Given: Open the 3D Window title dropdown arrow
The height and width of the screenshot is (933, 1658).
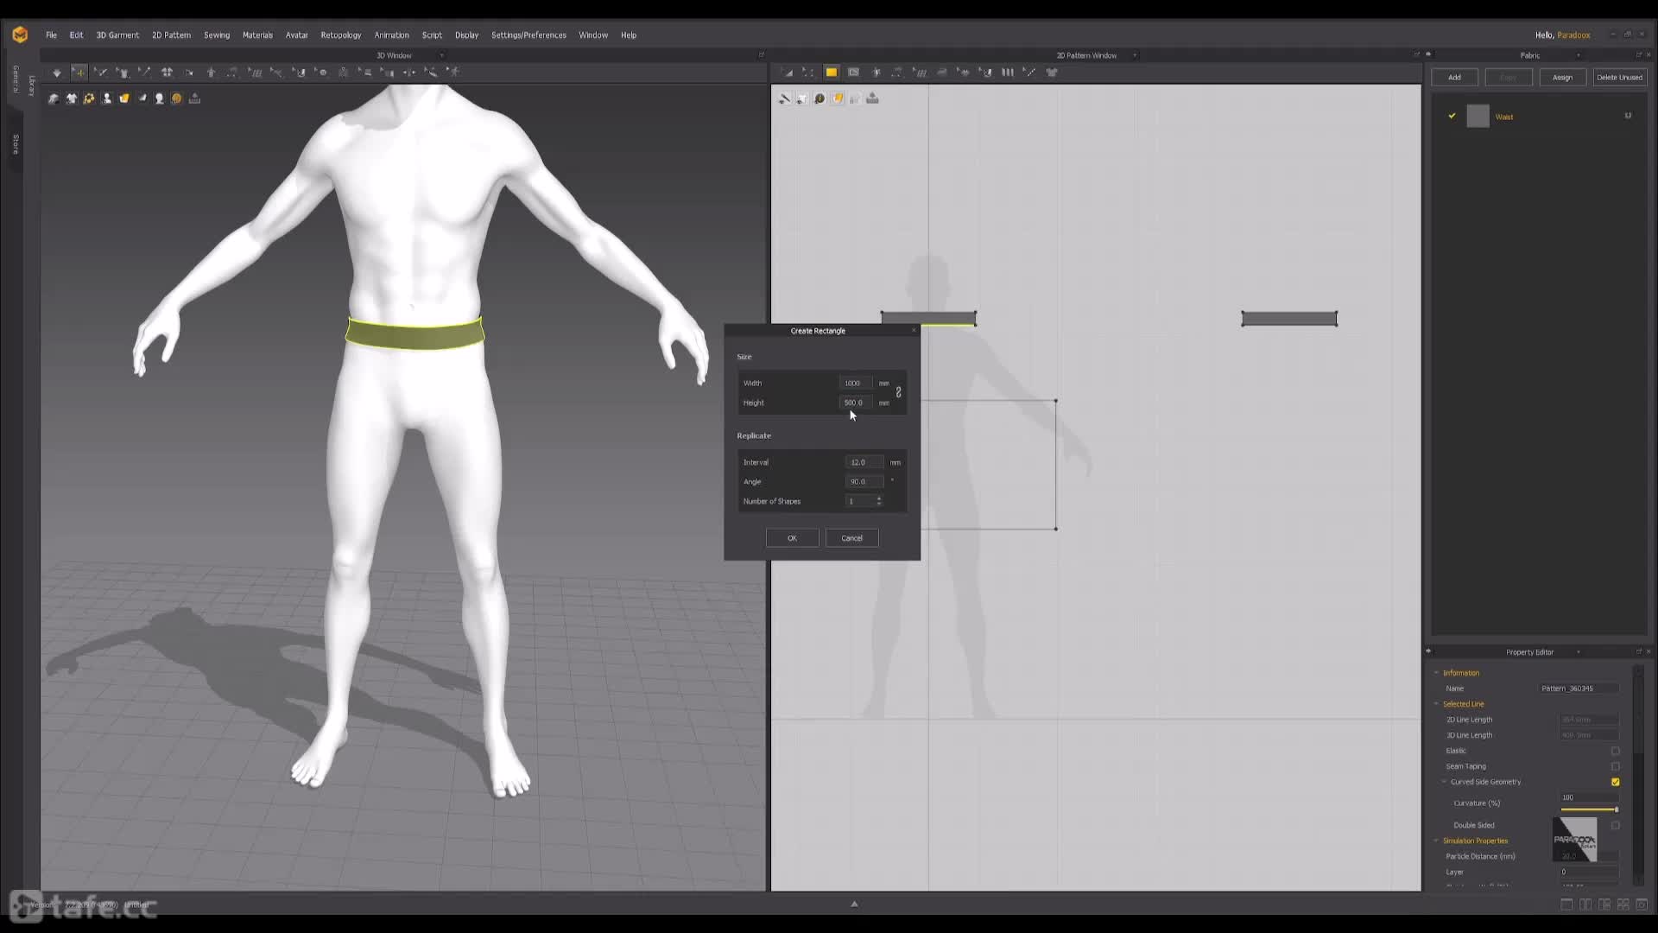Looking at the screenshot, I should [441, 55].
